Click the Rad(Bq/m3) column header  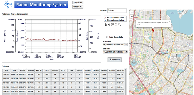click(x=120, y=70)
